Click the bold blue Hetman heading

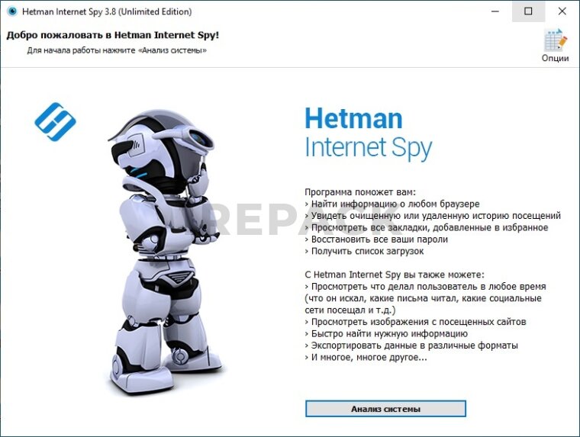[x=353, y=119]
